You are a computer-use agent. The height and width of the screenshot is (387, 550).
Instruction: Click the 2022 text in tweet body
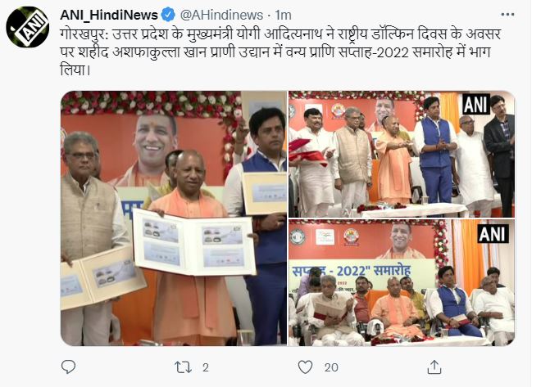391,52
